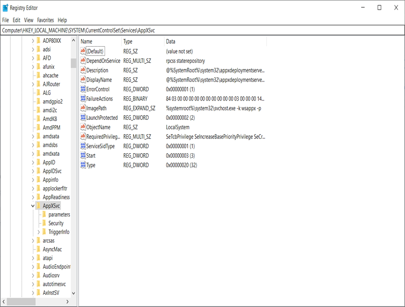This screenshot has width=405, height=307.
Task: Click the DWORD icon beside ServiceSidType
Action: pos(83,146)
